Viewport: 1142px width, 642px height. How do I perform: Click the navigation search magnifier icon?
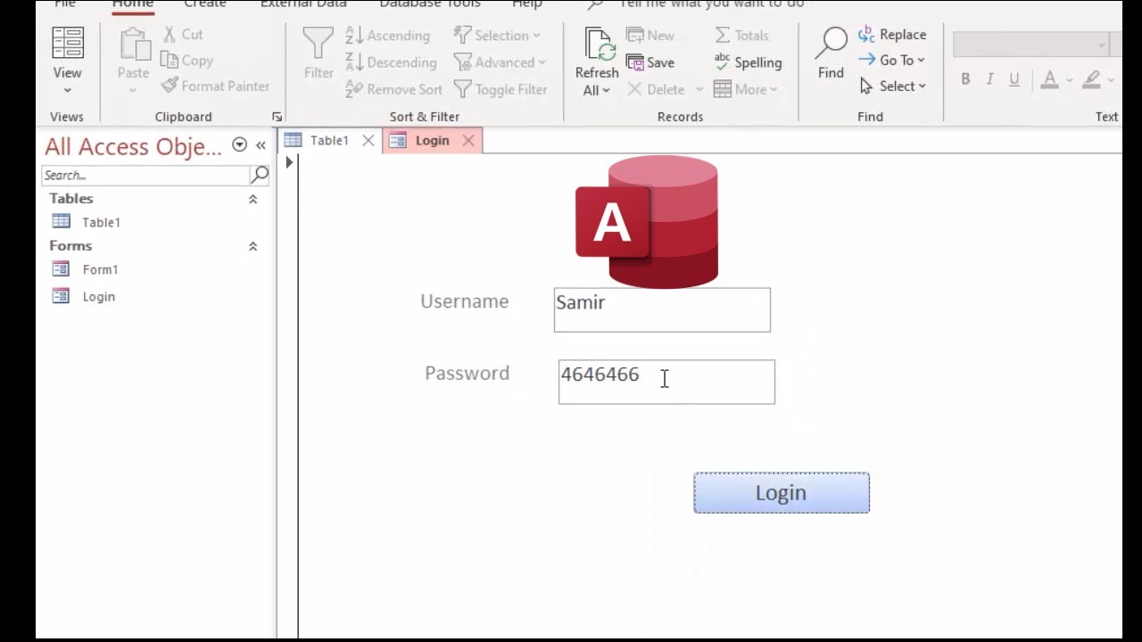click(x=260, y=175)
